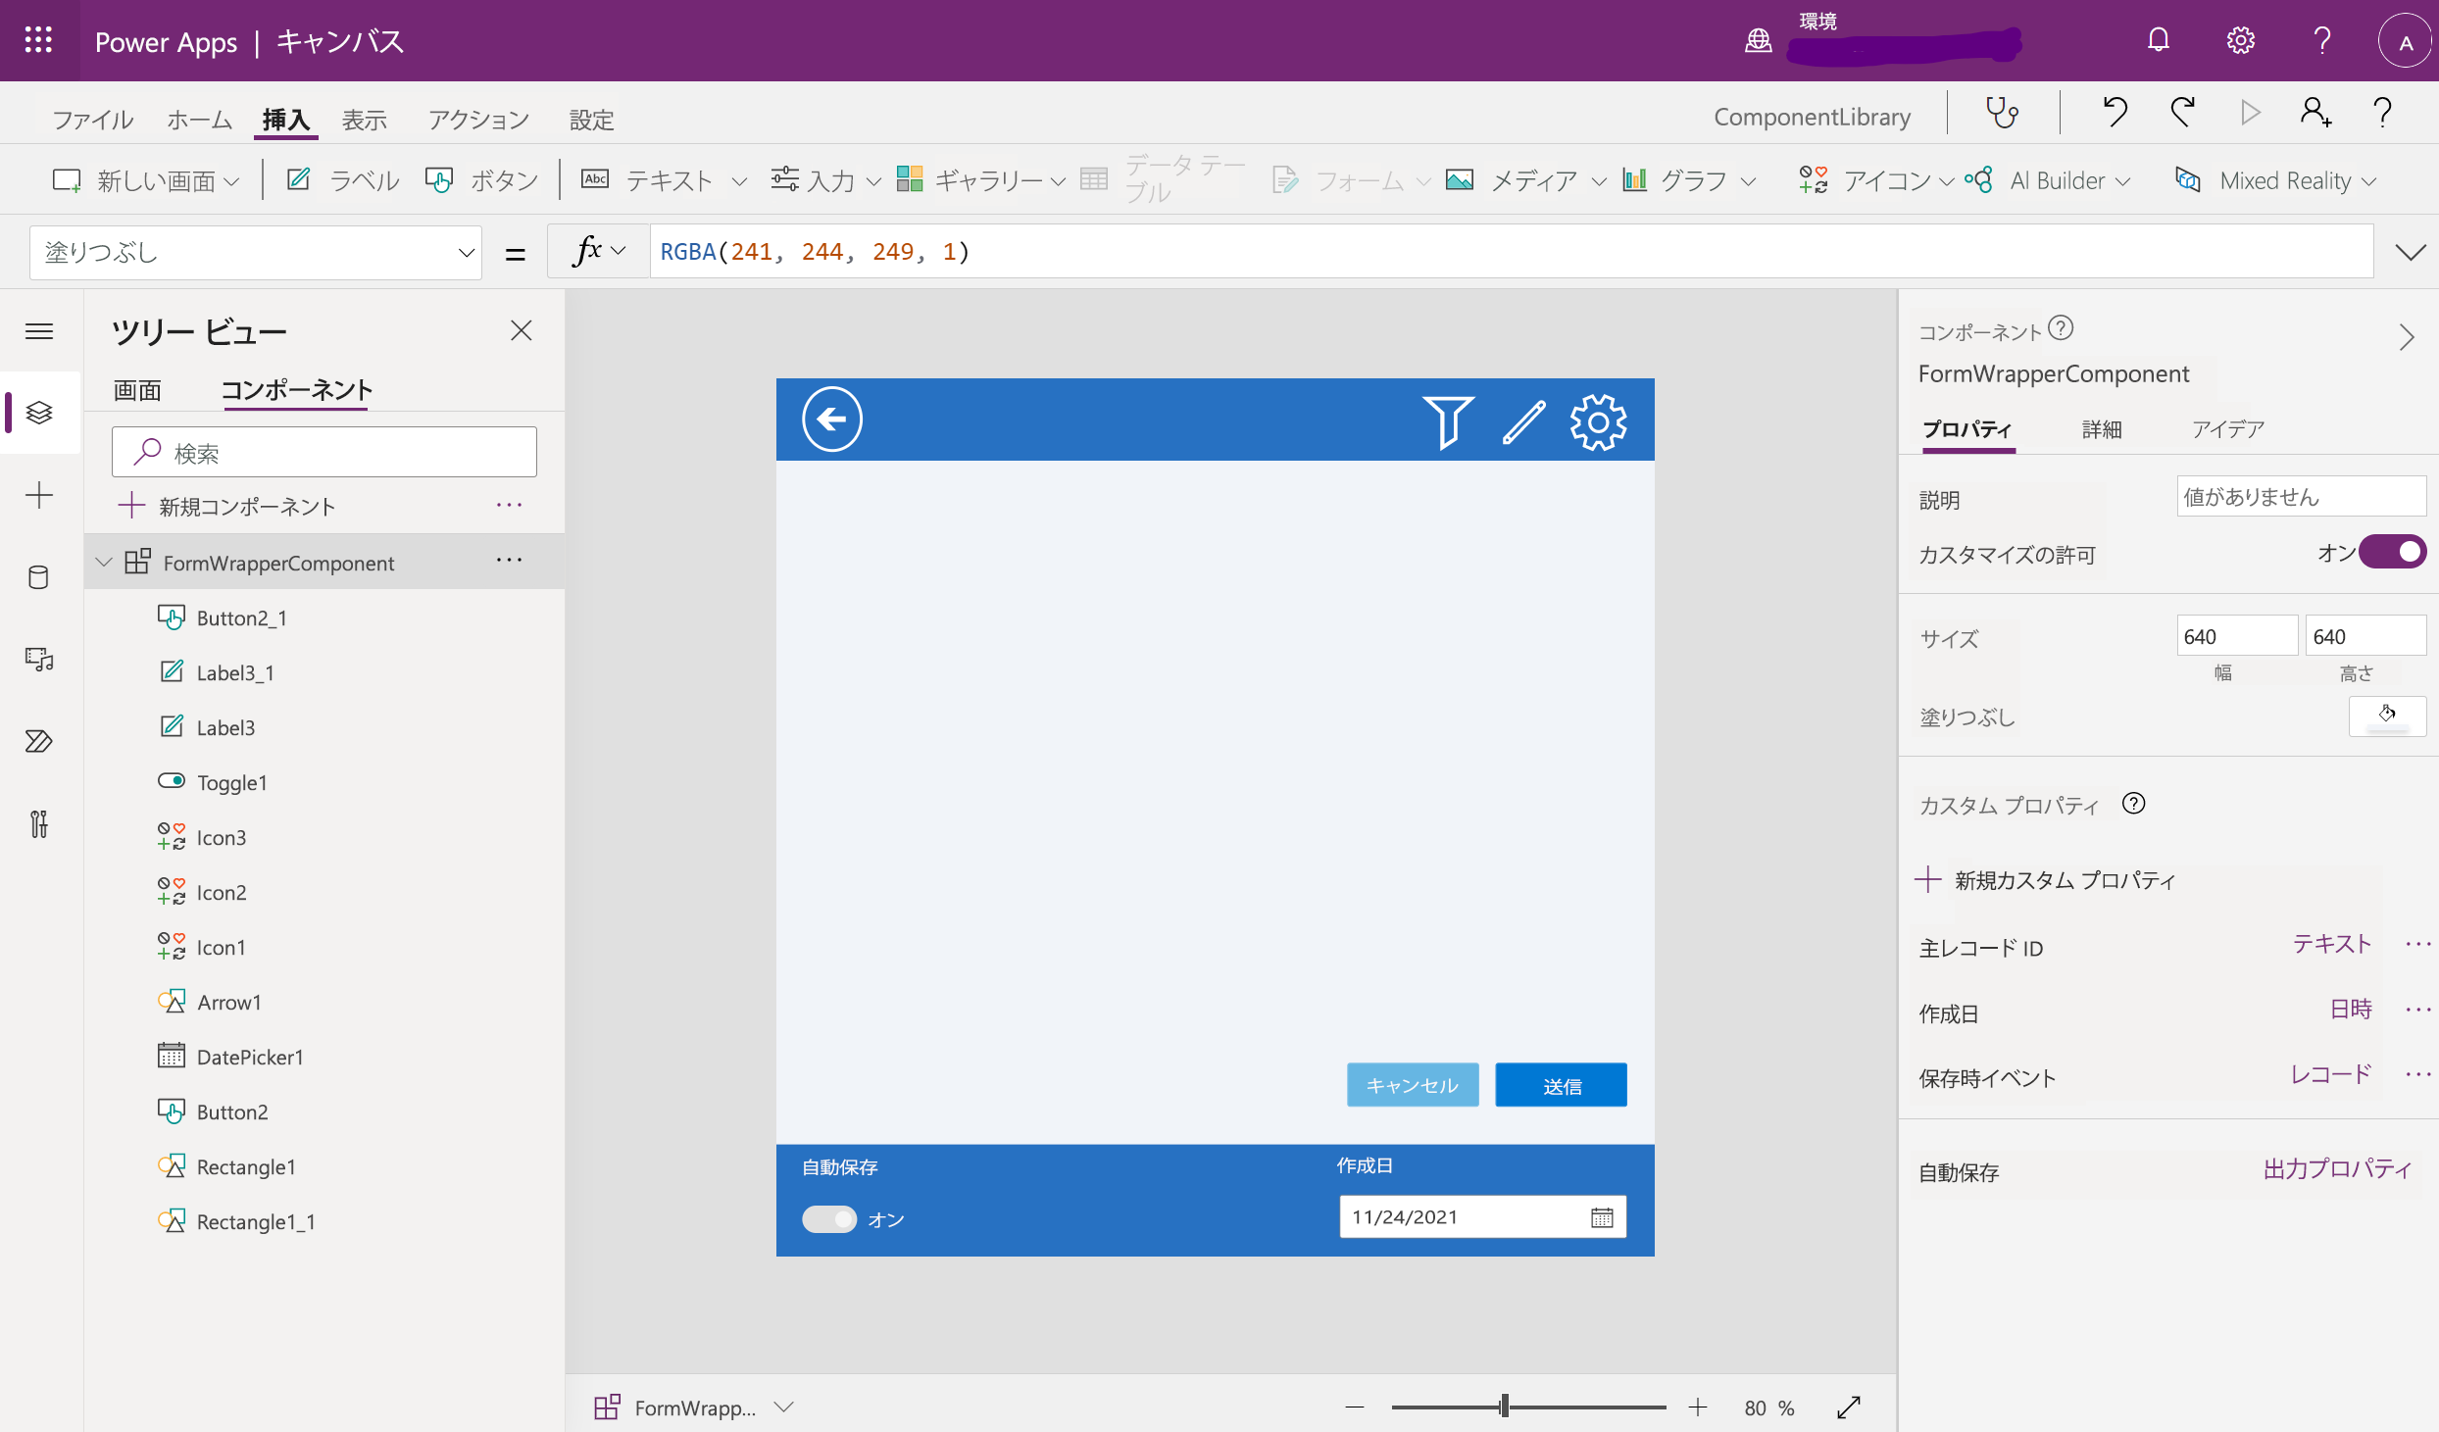Select Toggle1 in the tree

pyautogui.click(x=231, y=782)
